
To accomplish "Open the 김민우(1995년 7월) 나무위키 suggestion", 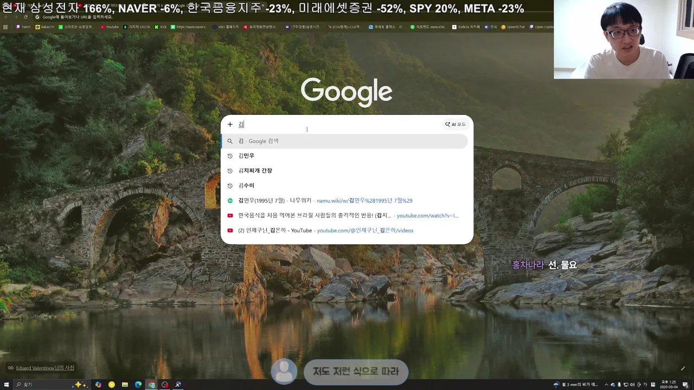I will (344, 200).
